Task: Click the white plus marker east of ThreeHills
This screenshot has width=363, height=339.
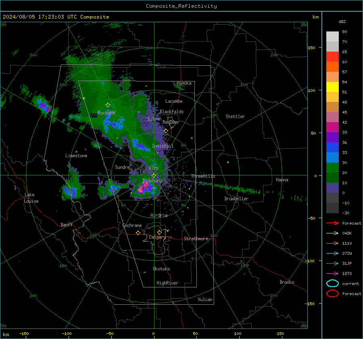Action: coord(228,162)
